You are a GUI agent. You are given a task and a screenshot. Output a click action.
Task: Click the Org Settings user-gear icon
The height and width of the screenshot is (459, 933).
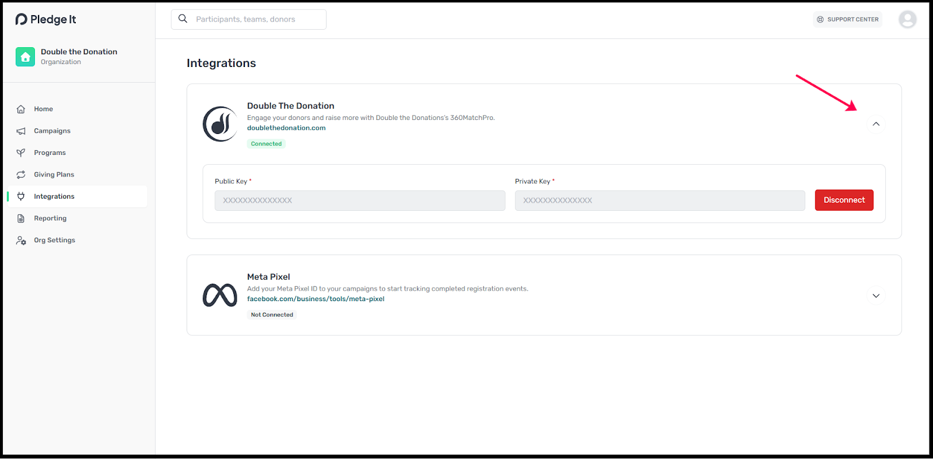(x=21, y=240)
